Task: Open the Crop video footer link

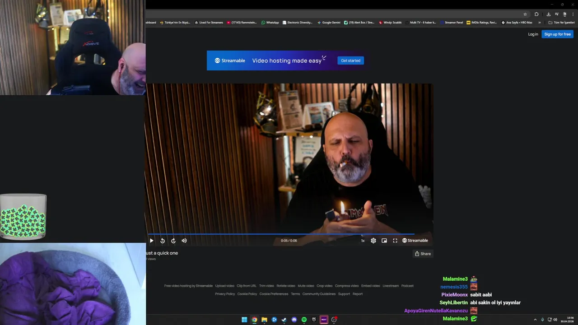Action: (325, 286)
